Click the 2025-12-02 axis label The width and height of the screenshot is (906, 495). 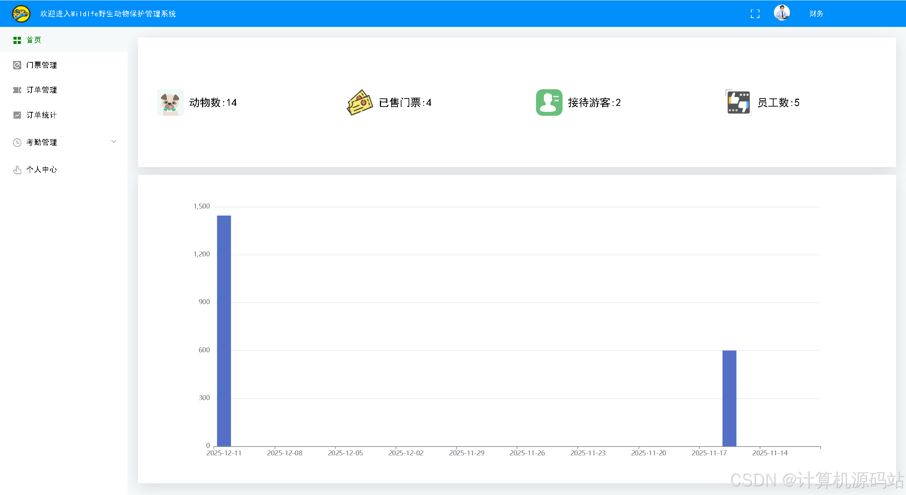pos(406,453)
